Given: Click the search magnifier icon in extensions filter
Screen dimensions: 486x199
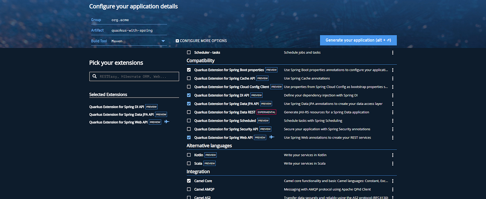Looking at the screenshot, I should tap(94, 76).
